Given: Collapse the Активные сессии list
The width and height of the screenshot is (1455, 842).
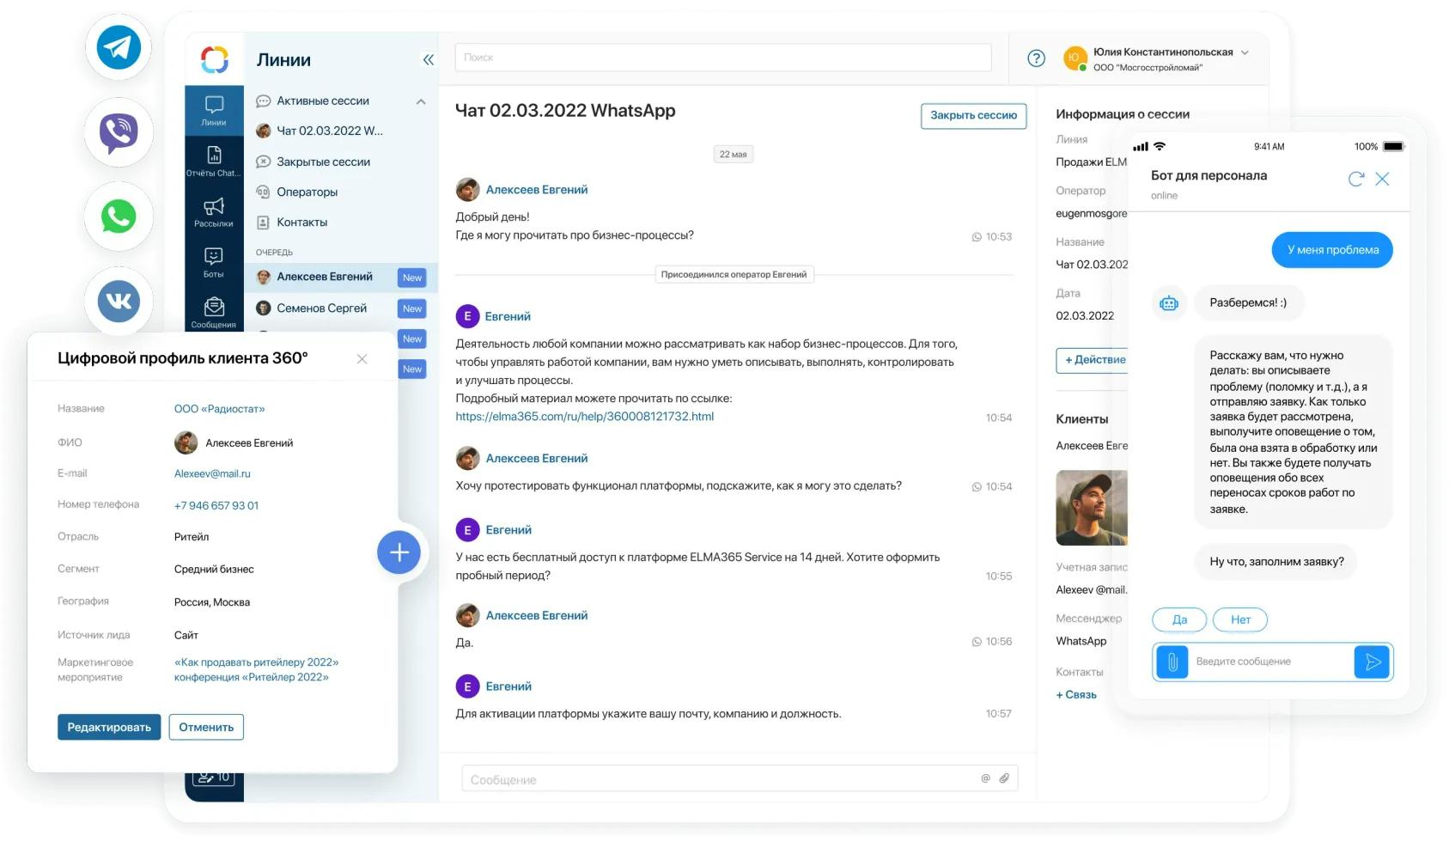Looking at the screenshot, I should coord(421,101).
